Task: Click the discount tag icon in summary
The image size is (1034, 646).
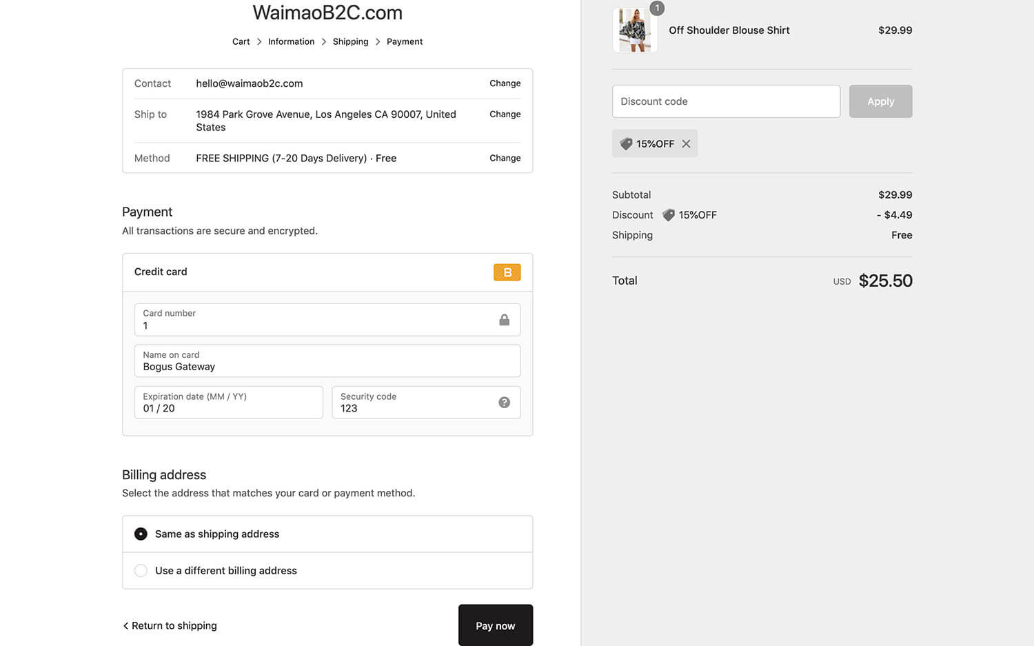Action: pyautogui.click(x=668, y=215)
